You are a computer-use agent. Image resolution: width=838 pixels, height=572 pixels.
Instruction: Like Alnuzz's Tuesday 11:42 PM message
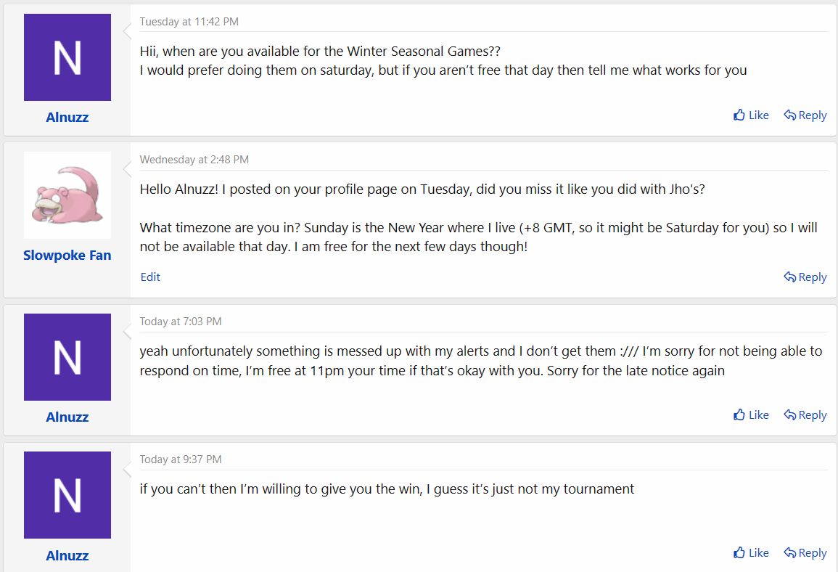[751, 115]
